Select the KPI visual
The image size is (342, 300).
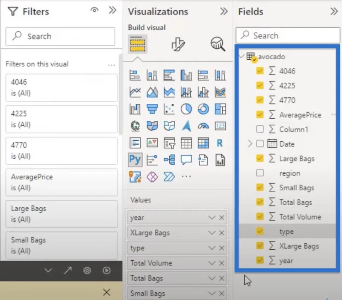pyautogui.click(x=152, y=143)
